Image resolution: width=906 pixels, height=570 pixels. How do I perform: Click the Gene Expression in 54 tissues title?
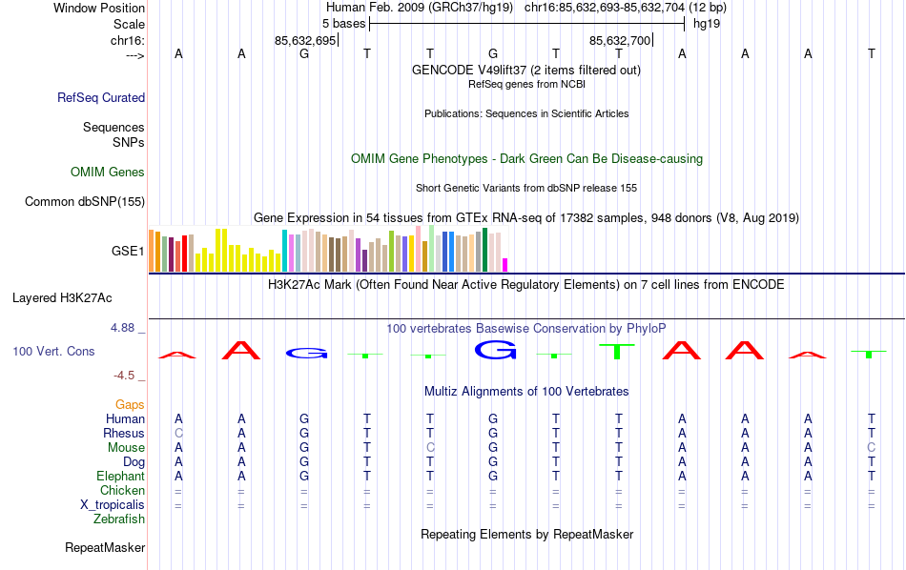[526, 217]
